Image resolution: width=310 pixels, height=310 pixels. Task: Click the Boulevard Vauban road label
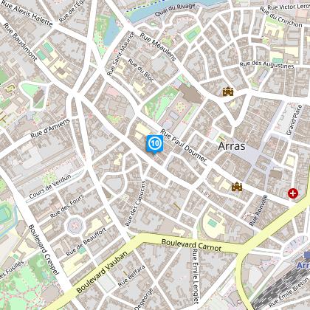pos(102,272)
